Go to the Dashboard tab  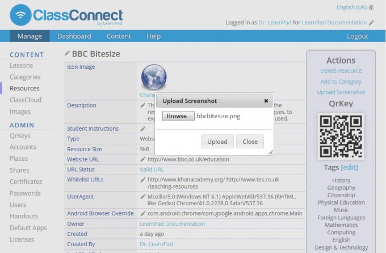click(x=74, y=36)
